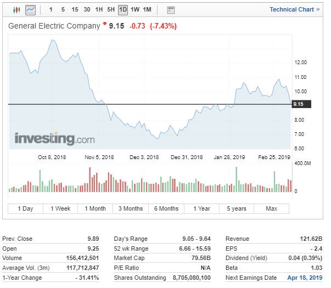Click the Shares Outstanding value 8,705,080,100
This screenshot has width=331, height=288.
pyautogui.click(x=192, y=278)
